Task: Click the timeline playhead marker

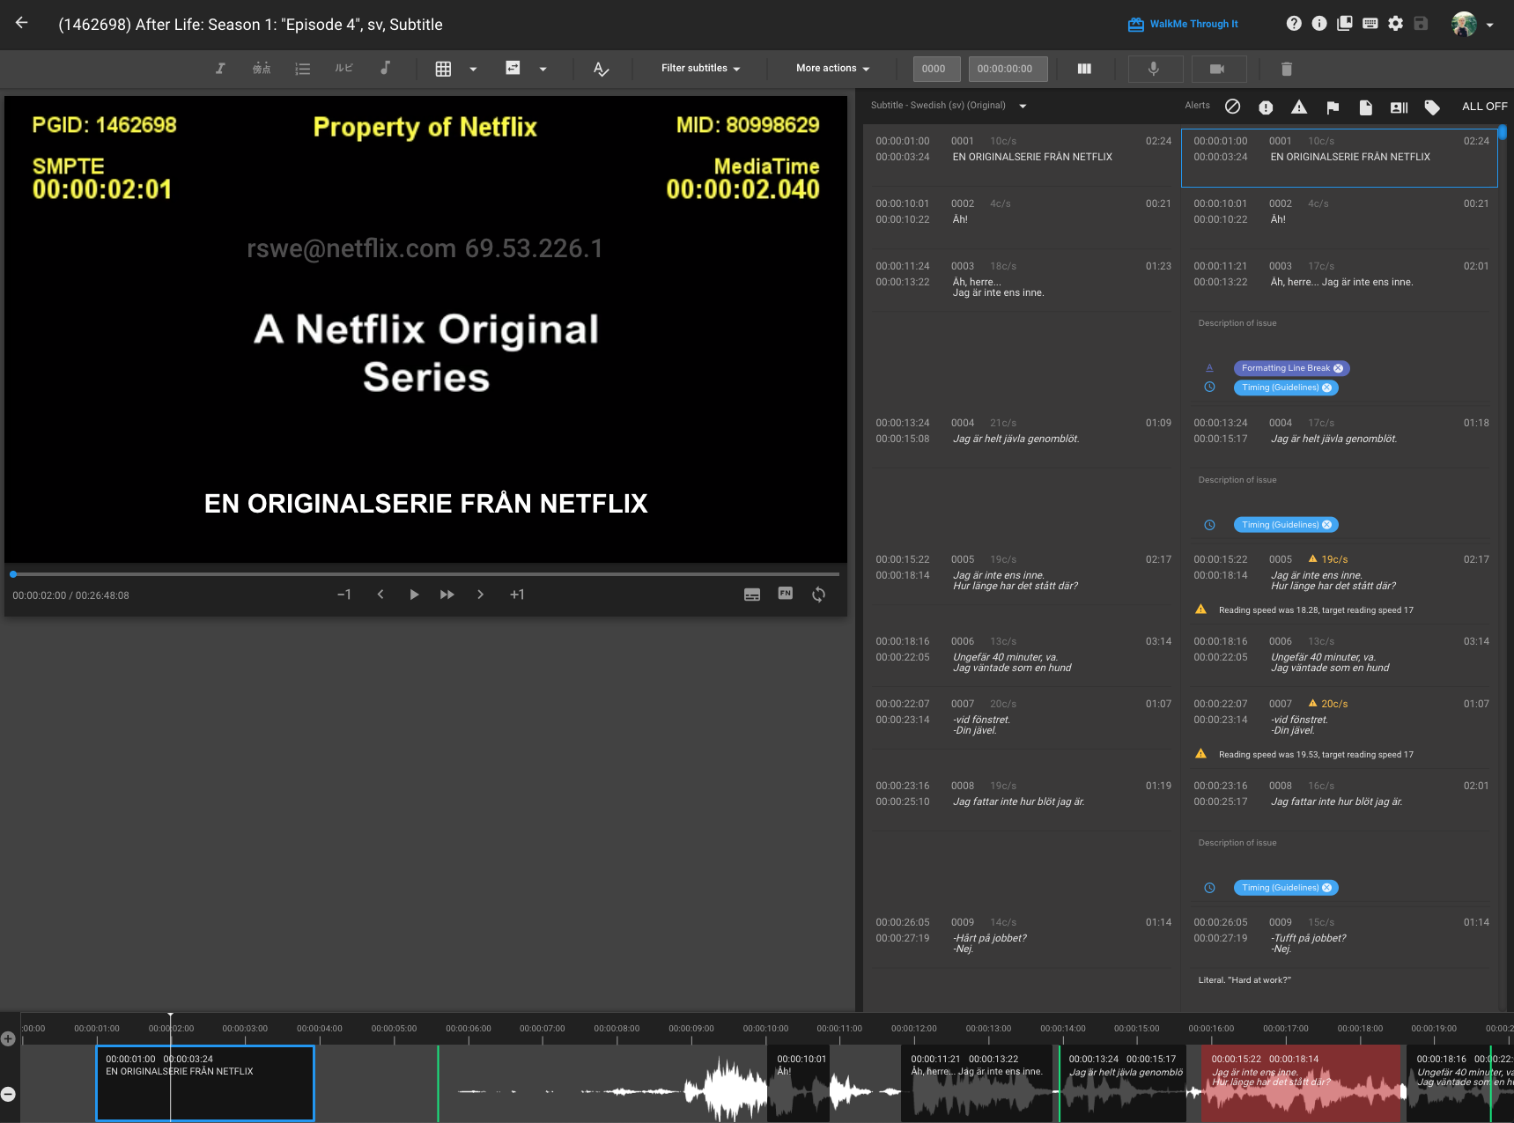Action: click(171, 1016)
